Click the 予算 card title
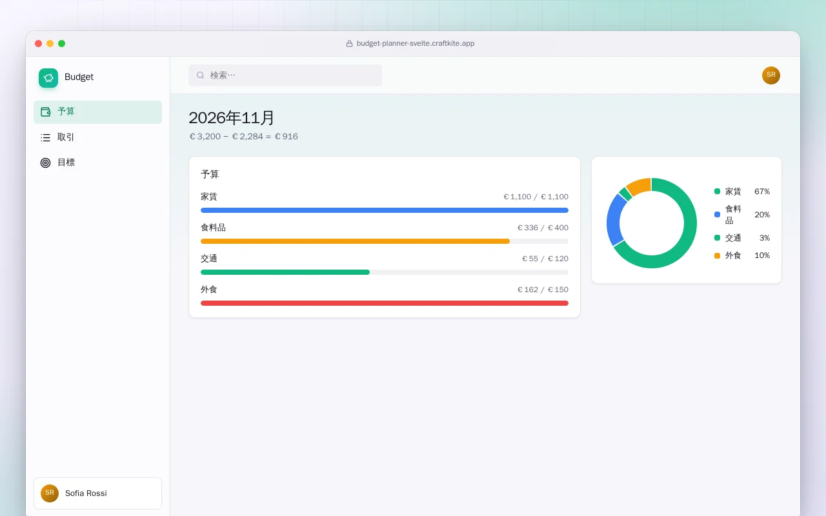Image resolution: width=826 pixels, height=516 pixels. pos(210,175)
